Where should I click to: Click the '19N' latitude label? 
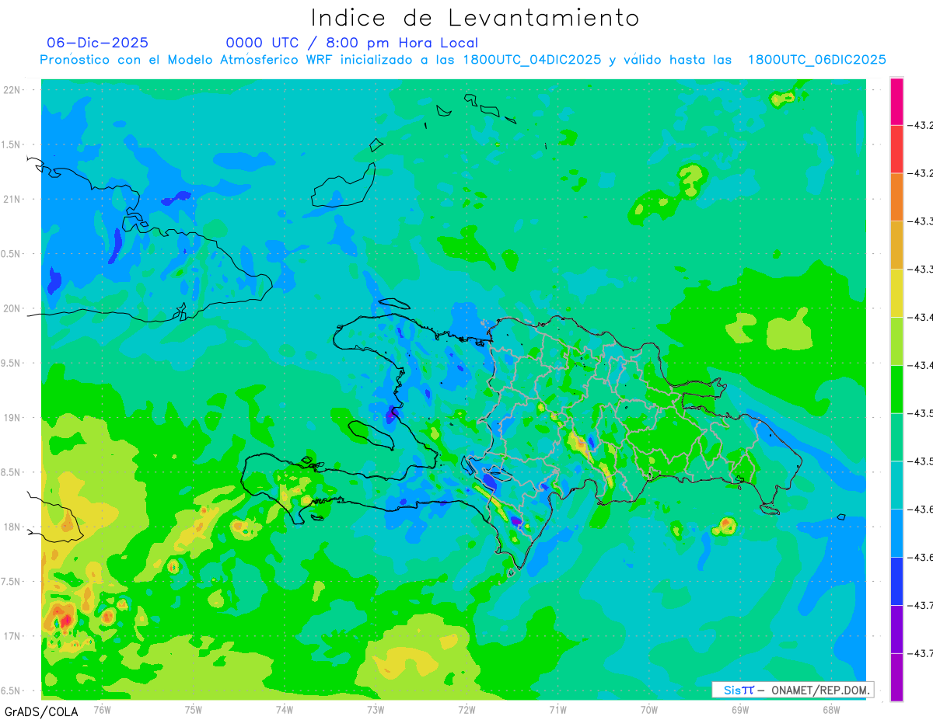[x=12, y=418]
